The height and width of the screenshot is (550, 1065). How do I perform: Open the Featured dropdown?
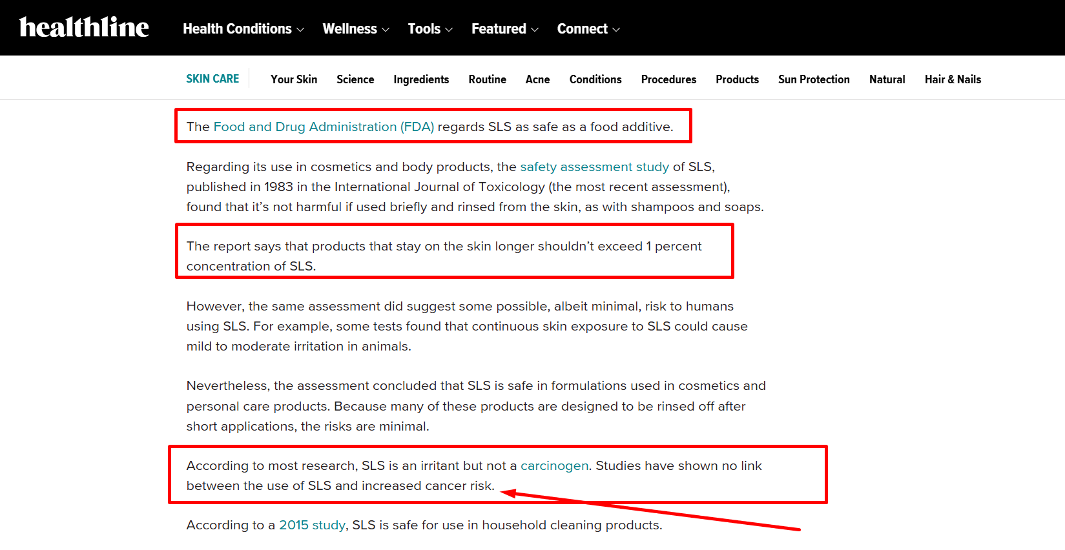click(x=505, y=29)
